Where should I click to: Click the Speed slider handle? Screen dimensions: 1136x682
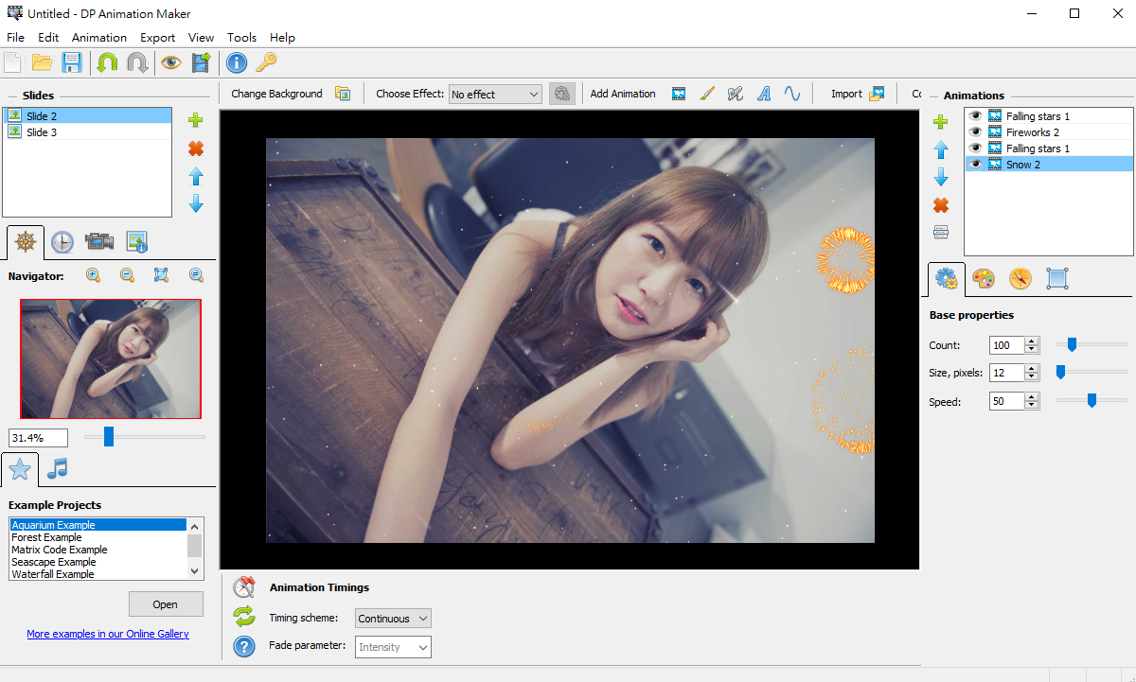coord(1092,401)
